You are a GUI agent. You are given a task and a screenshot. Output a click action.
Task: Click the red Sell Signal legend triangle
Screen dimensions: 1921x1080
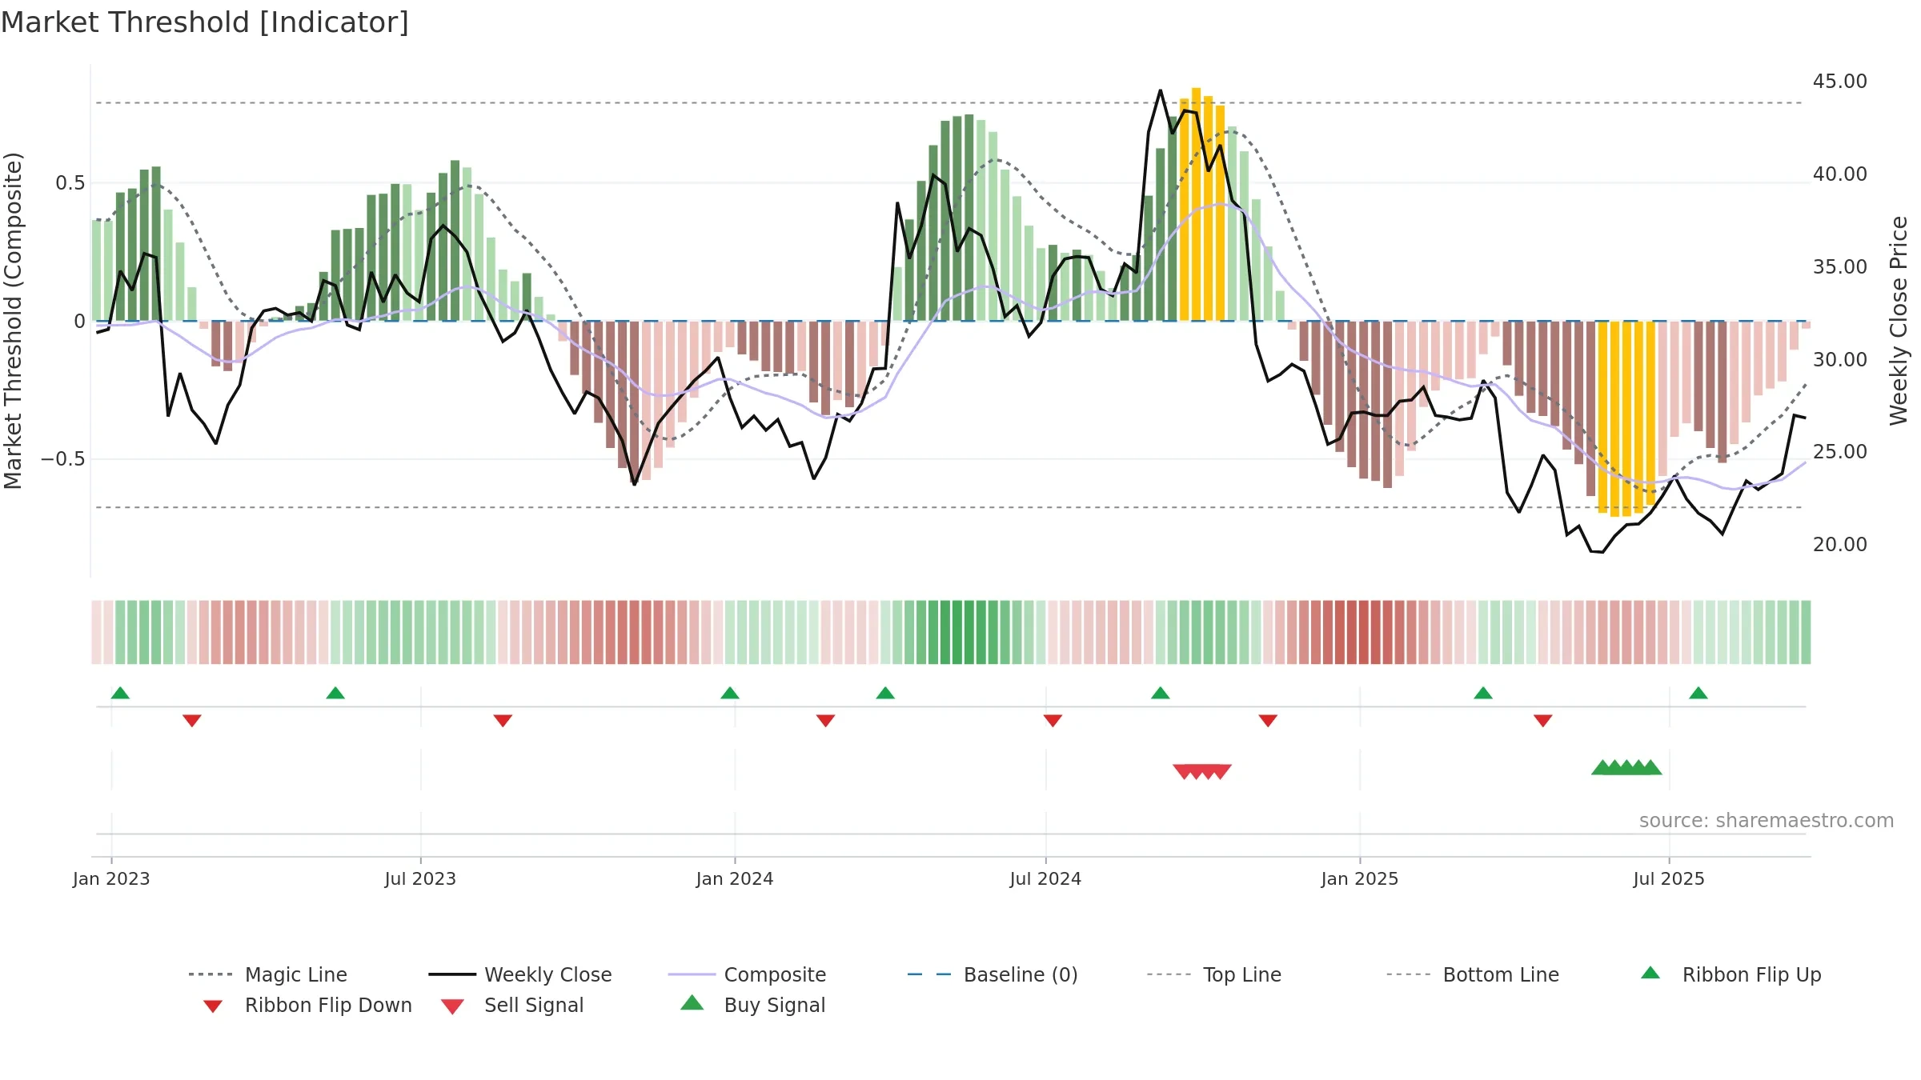(x=452, y=1006)
